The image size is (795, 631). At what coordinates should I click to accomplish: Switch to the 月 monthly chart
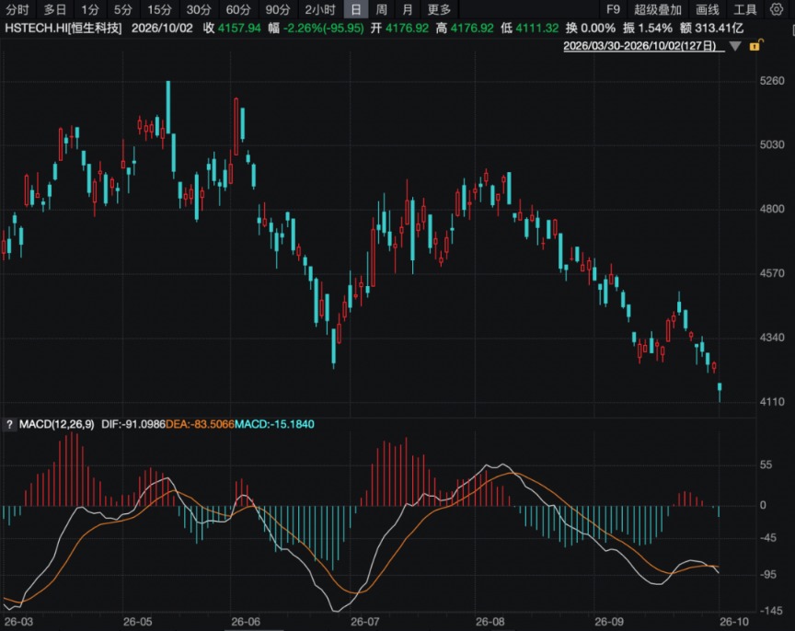click(x=407, y=9)
